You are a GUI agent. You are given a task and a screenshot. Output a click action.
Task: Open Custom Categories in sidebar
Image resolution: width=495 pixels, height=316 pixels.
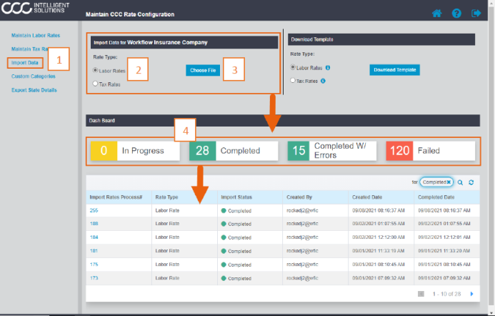point(34,76)
